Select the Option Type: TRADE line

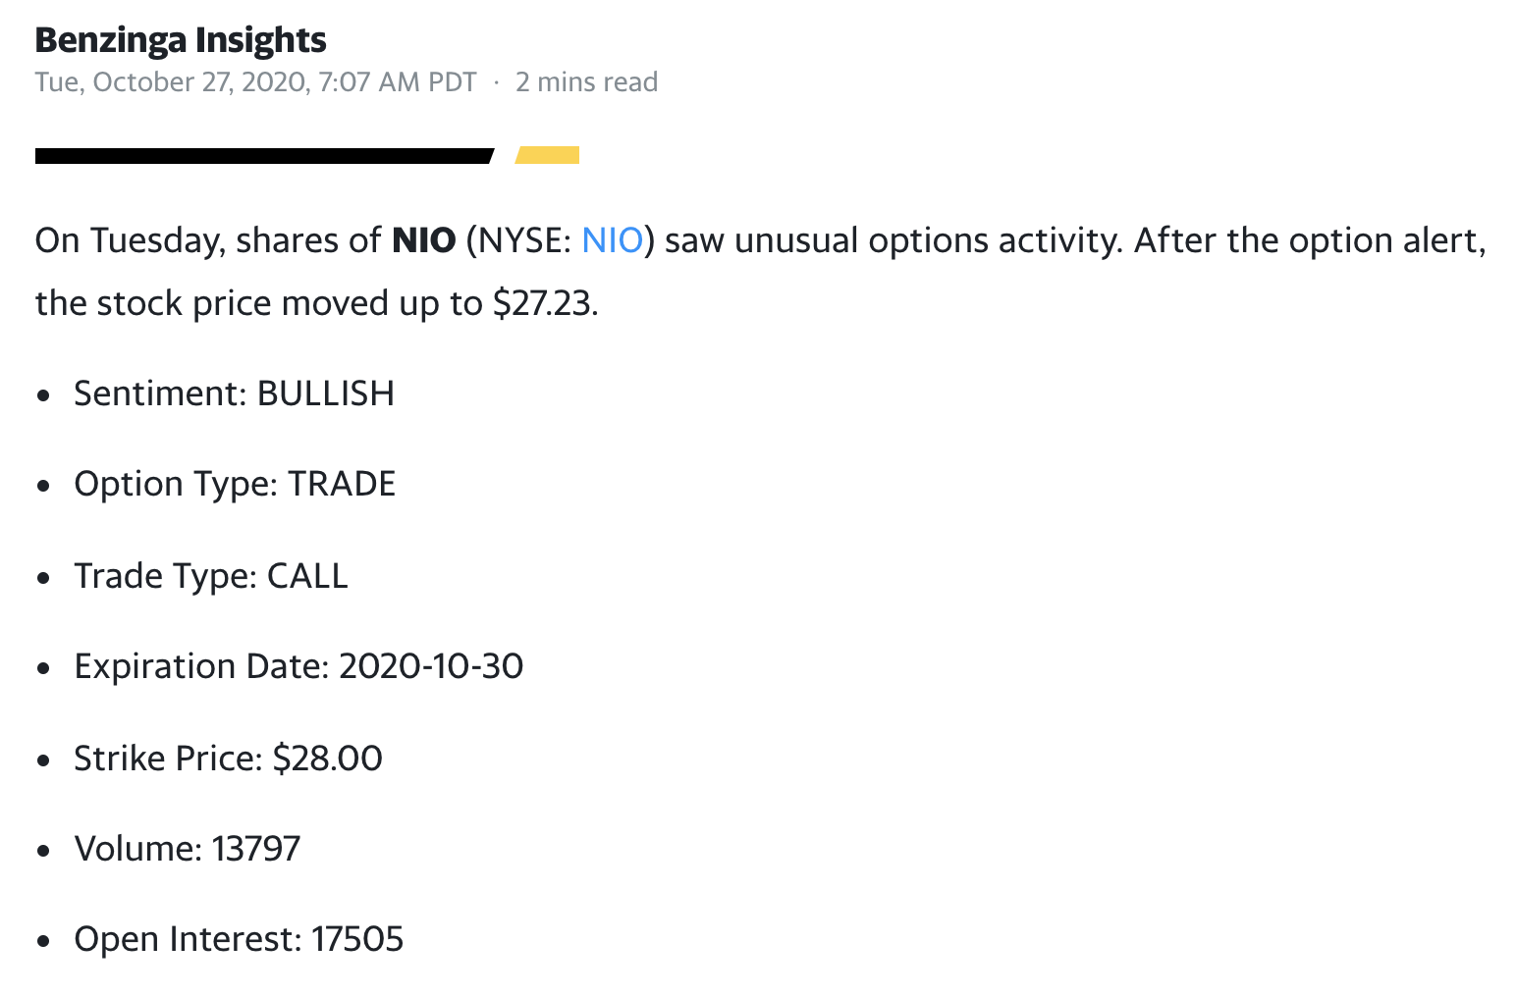[235, 484]
